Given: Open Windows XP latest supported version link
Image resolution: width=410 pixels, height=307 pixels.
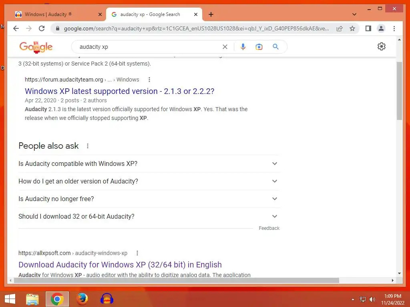Looking at the screenshot, I should pos(119,91).
